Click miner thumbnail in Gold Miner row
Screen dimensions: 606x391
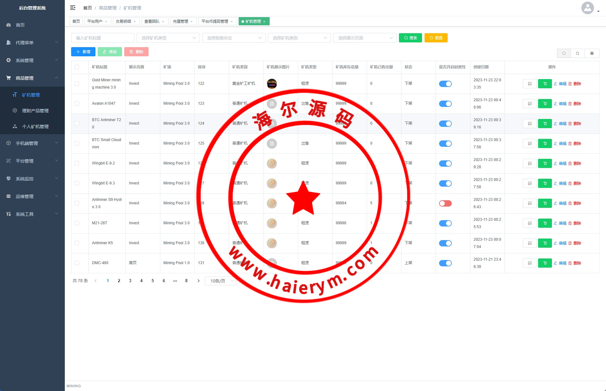(x=272, y=84)
